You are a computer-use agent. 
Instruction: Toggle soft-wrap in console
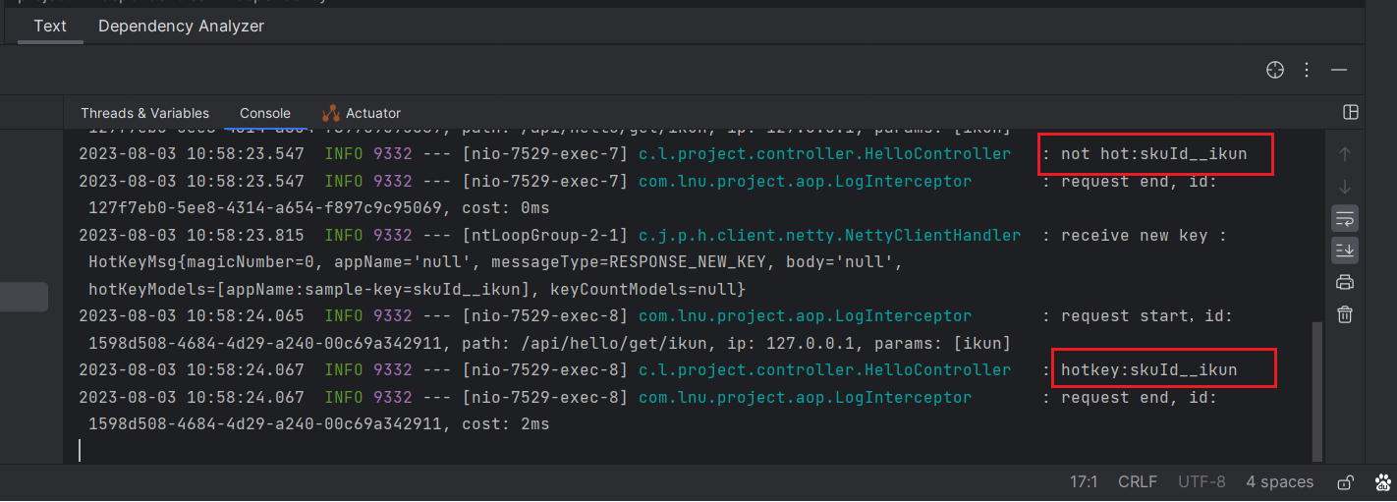tap(1345, 218)
